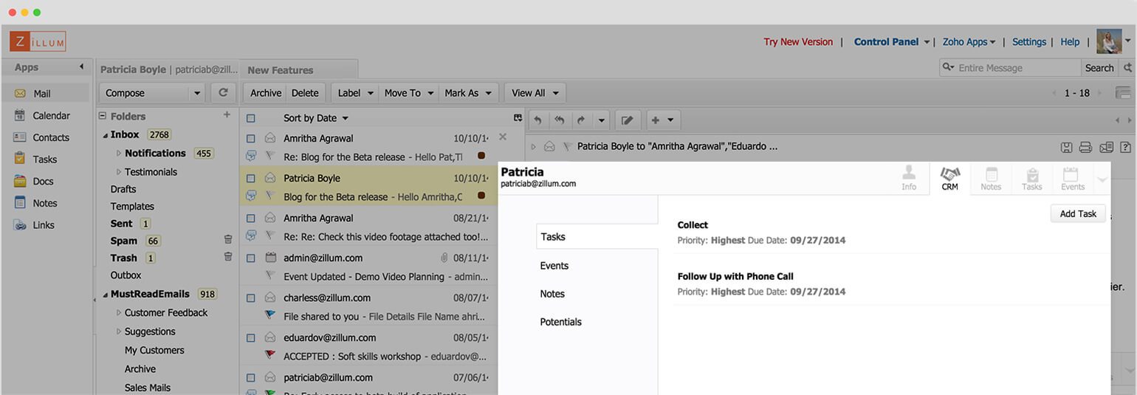
Task: Expand the Customer Feedback folder
Action: [x=119, y=312]
